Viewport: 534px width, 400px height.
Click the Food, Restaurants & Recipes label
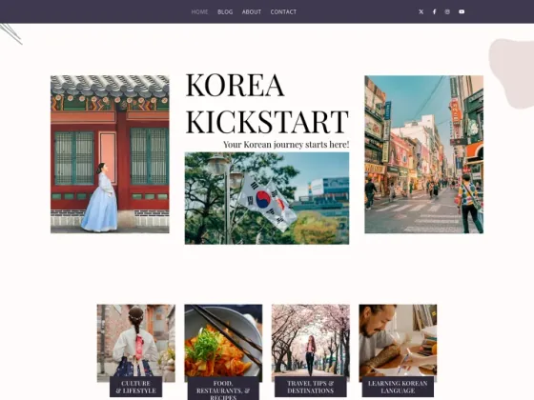point(223,389)
